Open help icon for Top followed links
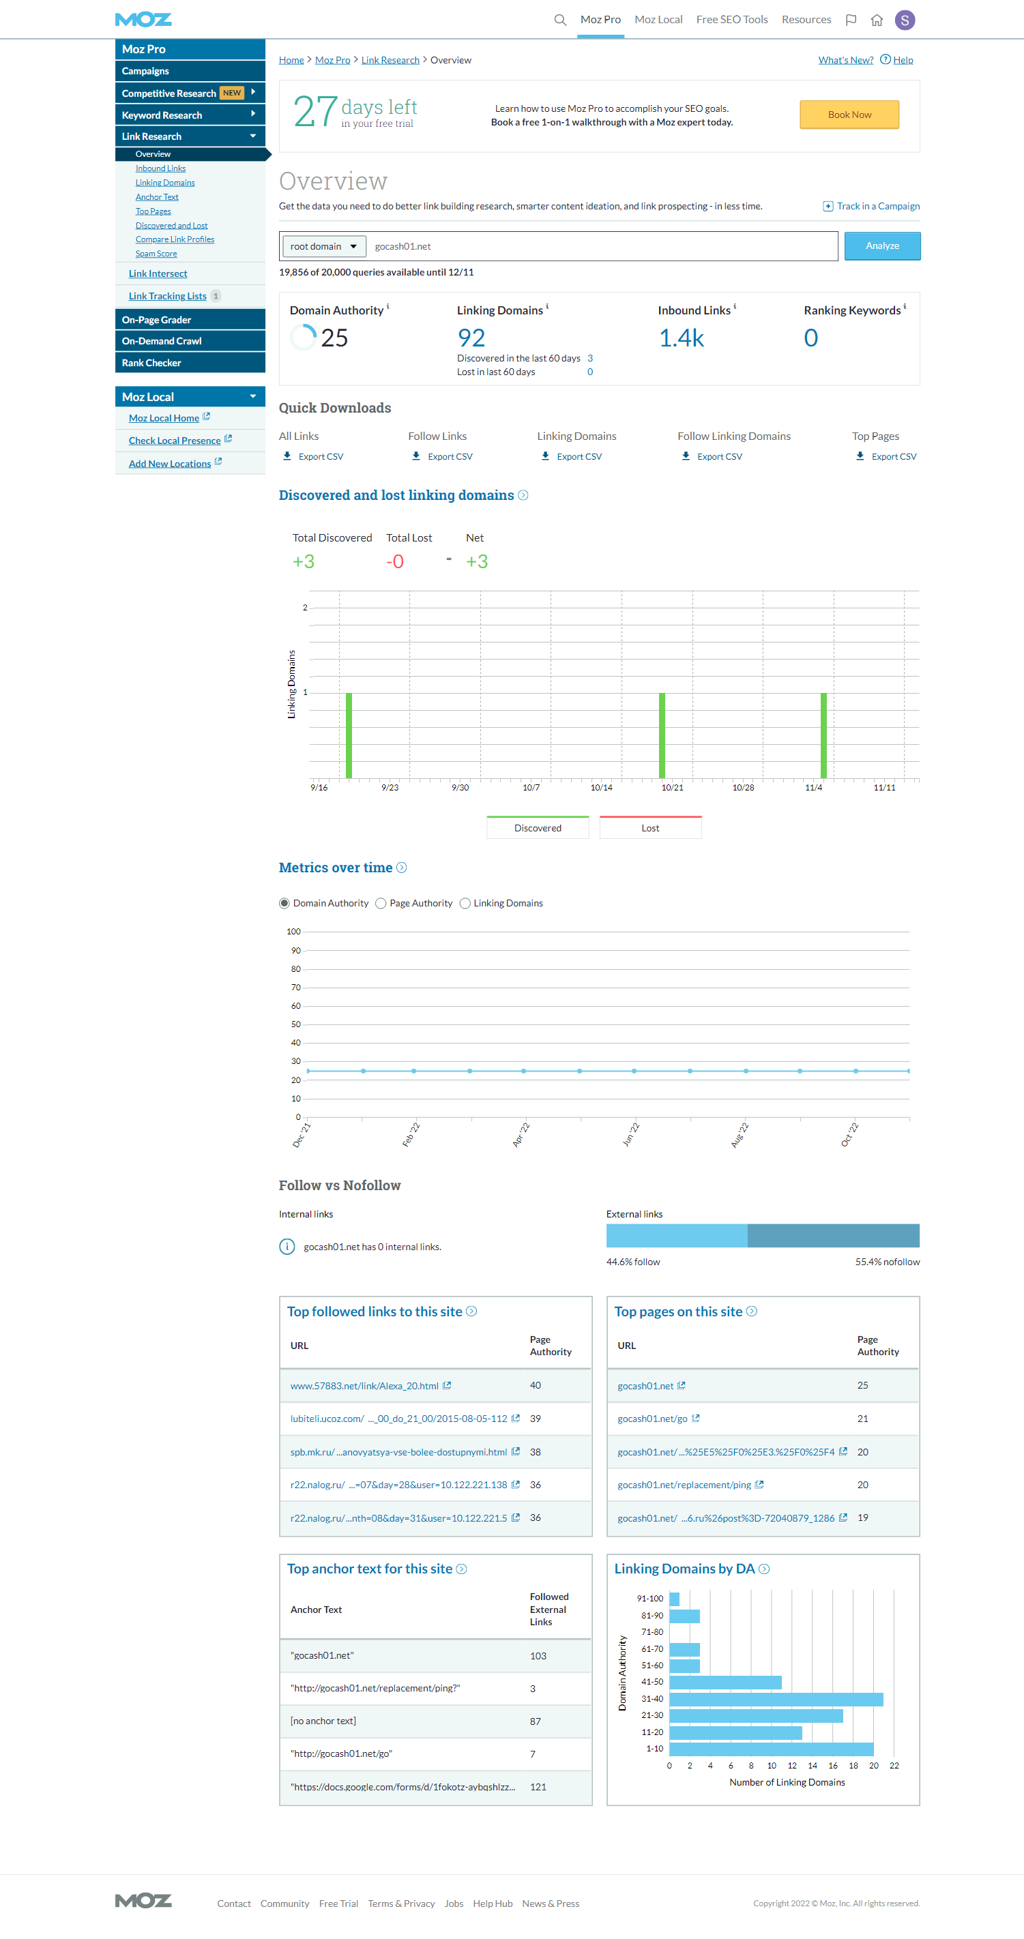 point(471,1312)
